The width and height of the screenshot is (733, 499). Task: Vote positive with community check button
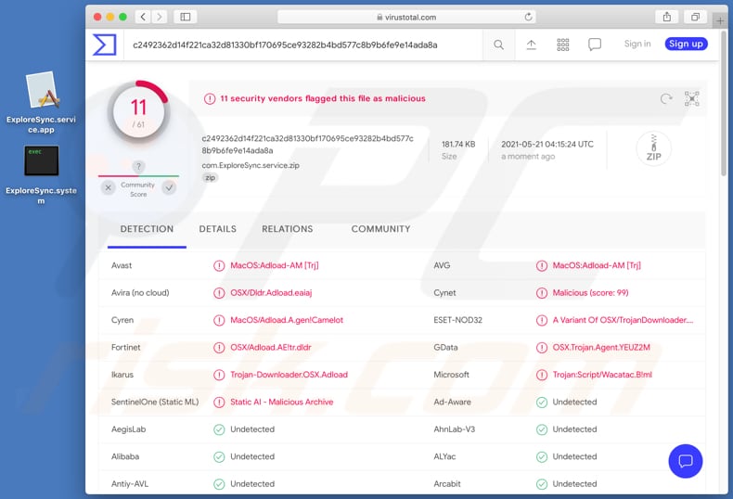[169, 188]
